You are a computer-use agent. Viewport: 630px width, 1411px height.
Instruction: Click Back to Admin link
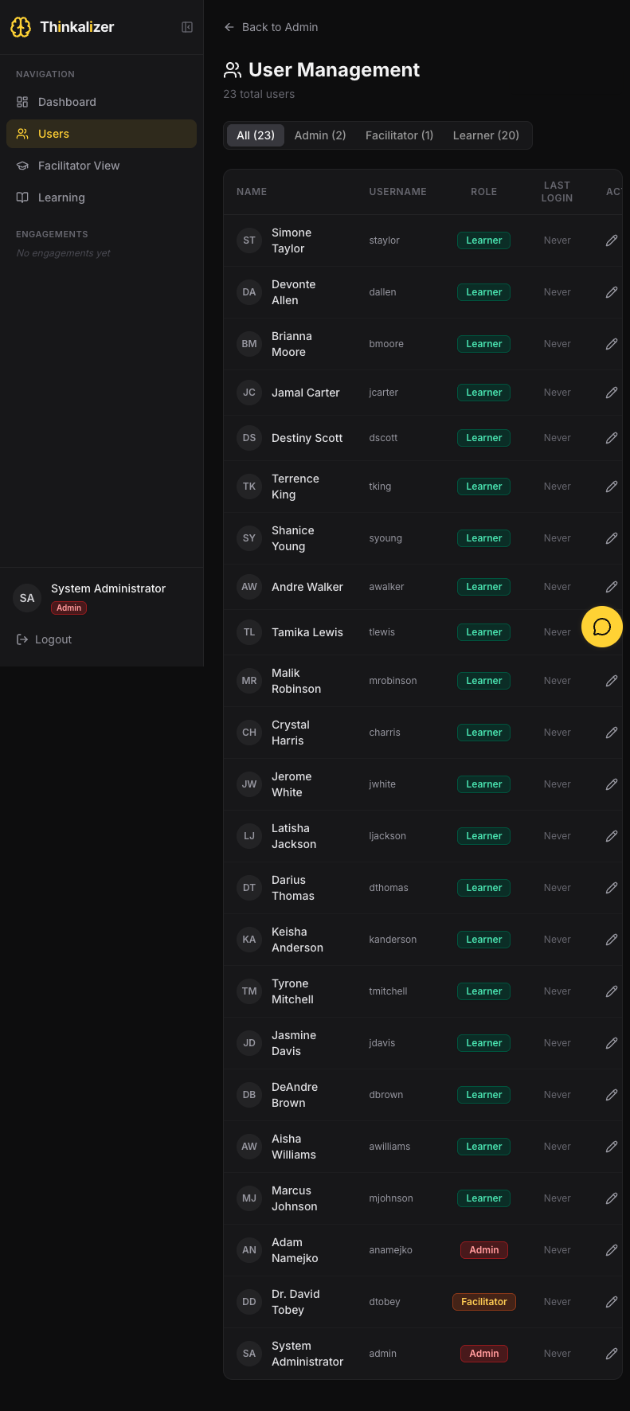coord(272,27)
